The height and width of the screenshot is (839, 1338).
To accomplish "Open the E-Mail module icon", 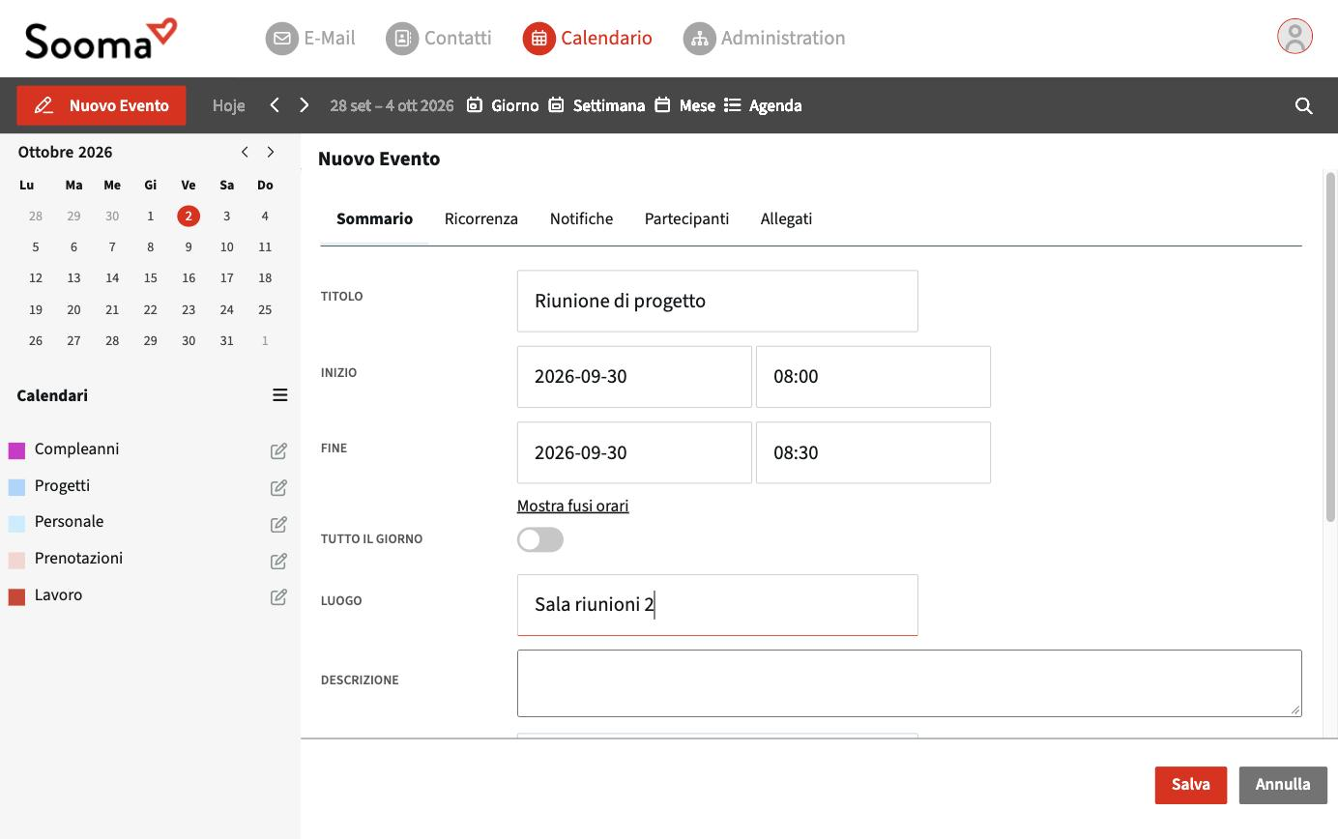I will [x=281, y=39].
